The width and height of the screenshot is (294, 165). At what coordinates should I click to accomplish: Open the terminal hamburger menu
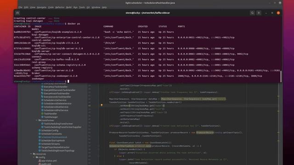click(x=259, y=13)
